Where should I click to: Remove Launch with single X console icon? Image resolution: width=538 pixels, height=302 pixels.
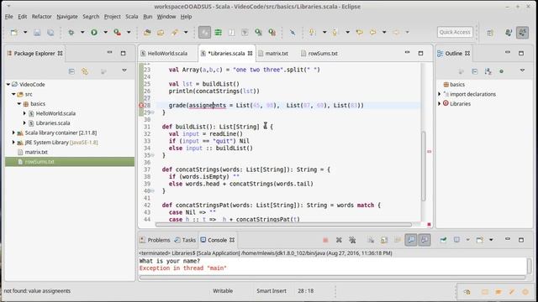tap(339, 241)
